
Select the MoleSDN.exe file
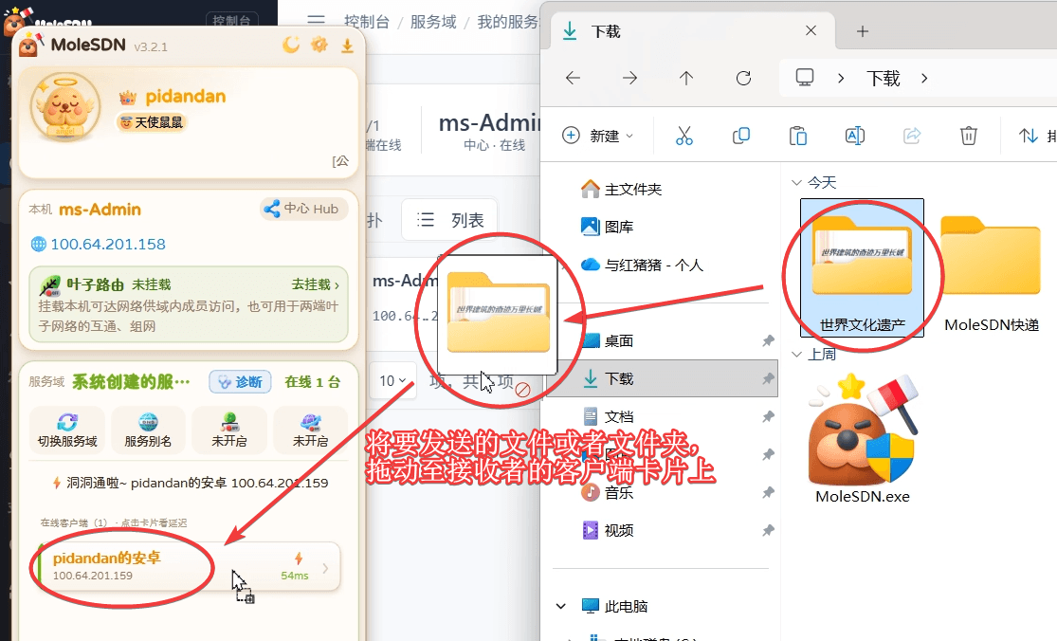point(862,438)
